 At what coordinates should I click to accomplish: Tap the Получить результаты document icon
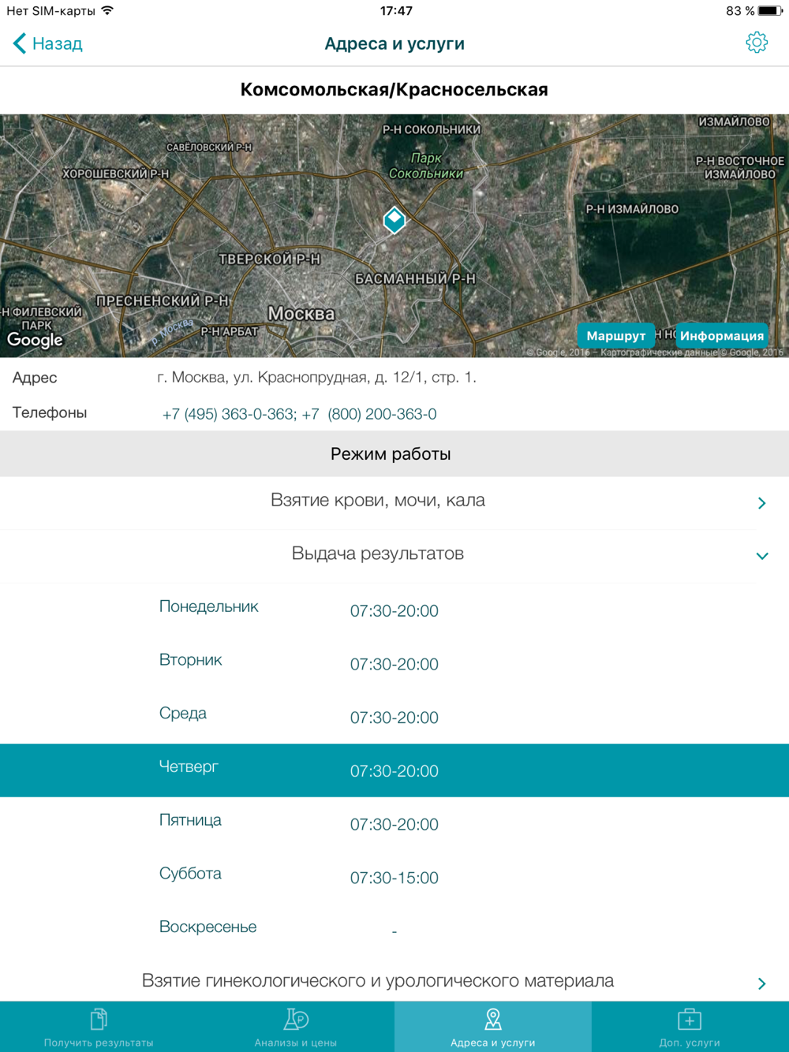point(99,1019)
